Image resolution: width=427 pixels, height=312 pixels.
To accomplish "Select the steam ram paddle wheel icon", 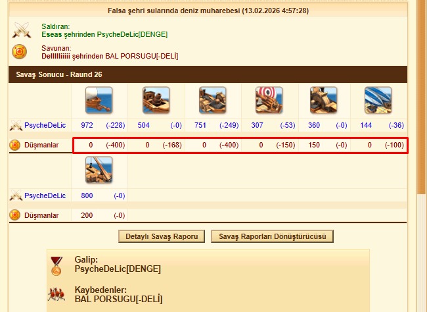I will (x=323, y=100).
